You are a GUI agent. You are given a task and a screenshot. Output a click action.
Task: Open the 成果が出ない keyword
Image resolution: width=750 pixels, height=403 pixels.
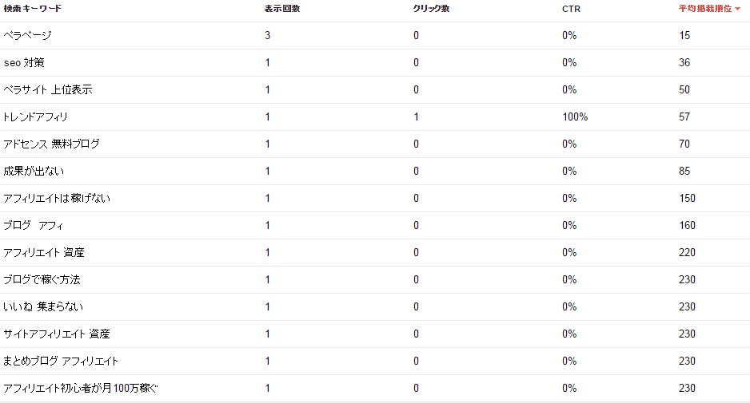(34, 172)
